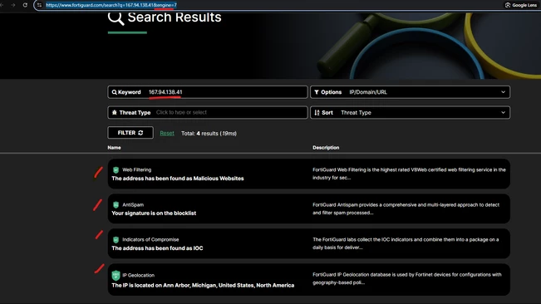
Task: Click the IP Geolocation description text
Action: [x=407, y=278]
